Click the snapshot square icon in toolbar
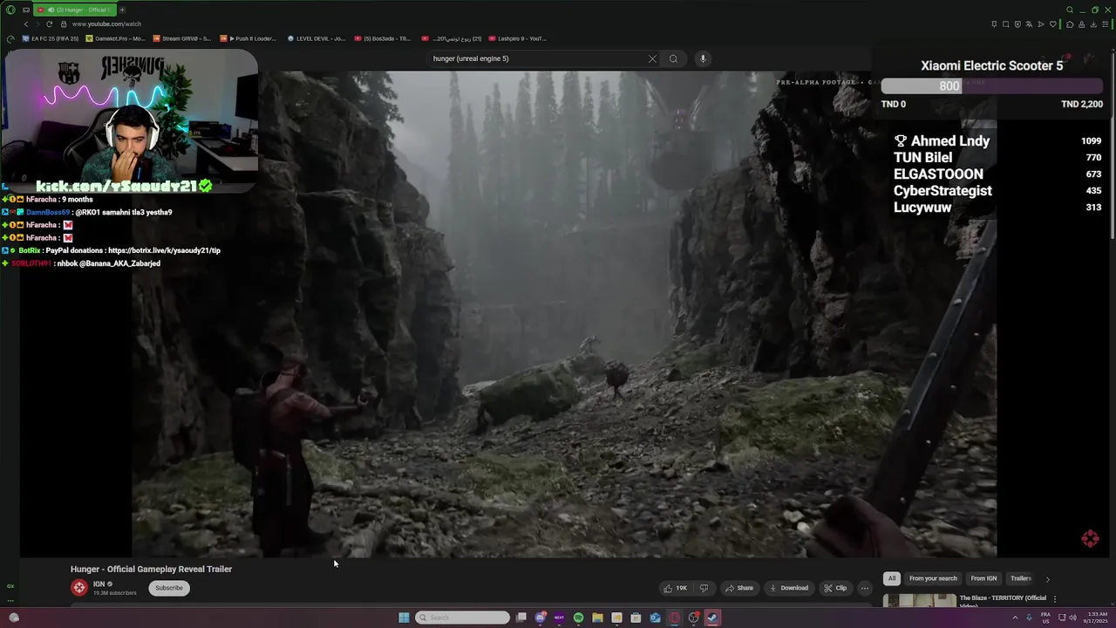Screen dimensions: 1116x628 [1005, 24]
